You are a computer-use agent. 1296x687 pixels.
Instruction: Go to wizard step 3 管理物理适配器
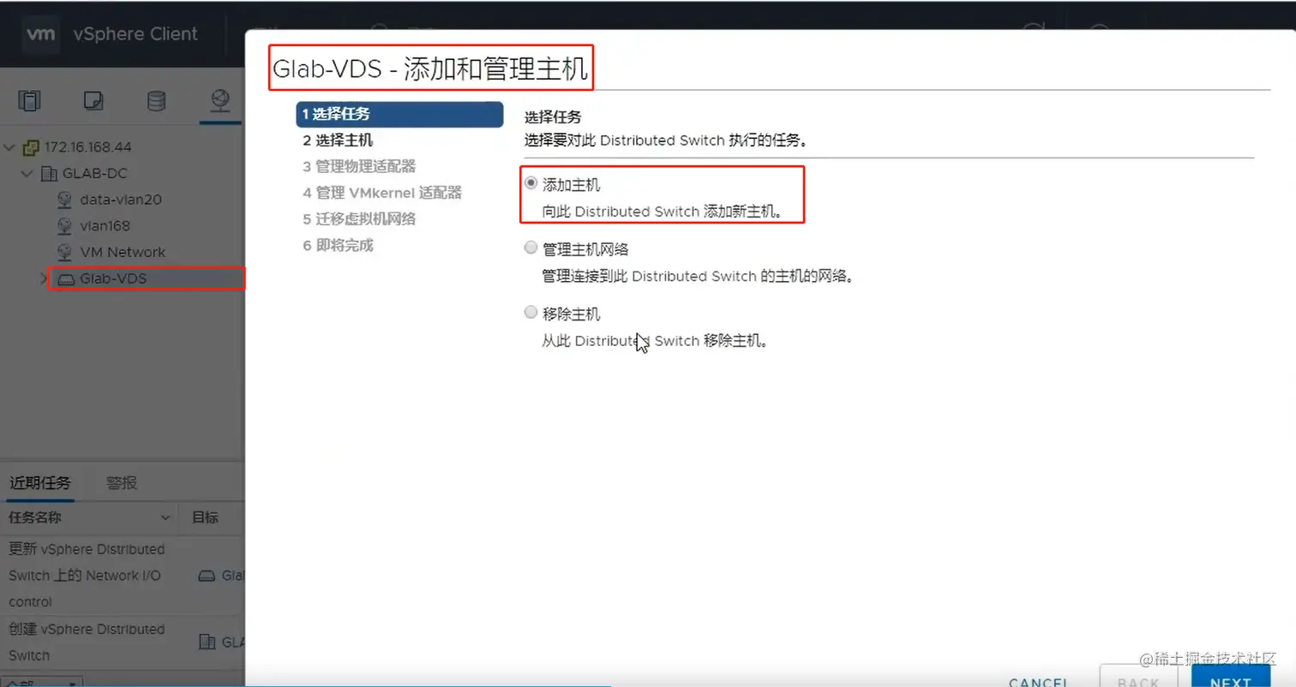click(x=359, y=166)
